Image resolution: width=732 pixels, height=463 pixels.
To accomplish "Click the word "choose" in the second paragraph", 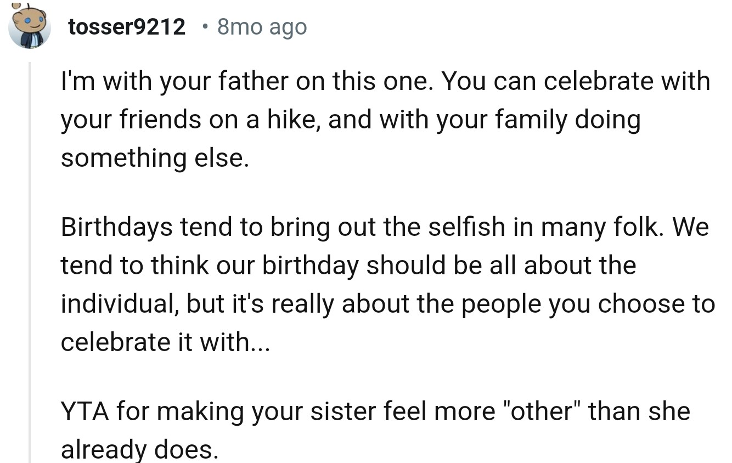I will (x=642, y=303).
